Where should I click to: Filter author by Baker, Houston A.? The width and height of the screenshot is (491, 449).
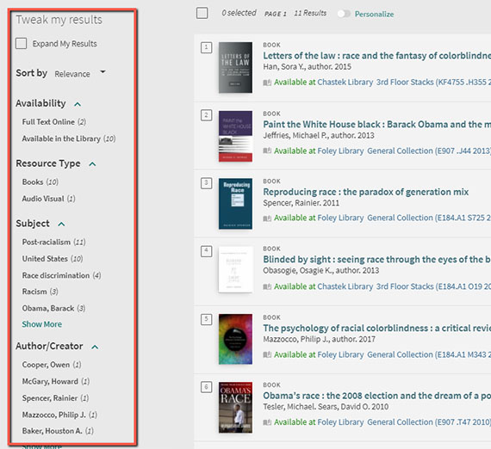tap(58, 431)
